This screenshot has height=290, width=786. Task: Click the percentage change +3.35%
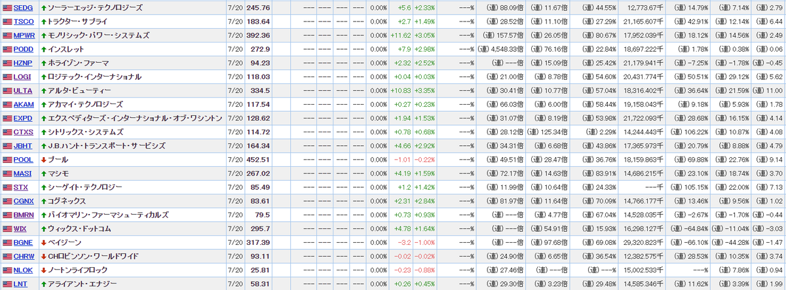424,91
